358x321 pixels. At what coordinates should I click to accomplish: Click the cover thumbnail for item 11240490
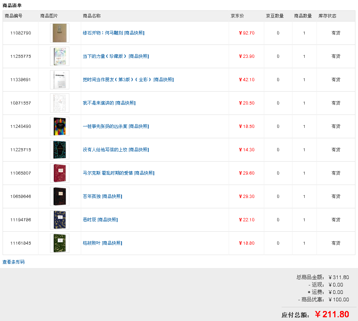pos(60,126)
